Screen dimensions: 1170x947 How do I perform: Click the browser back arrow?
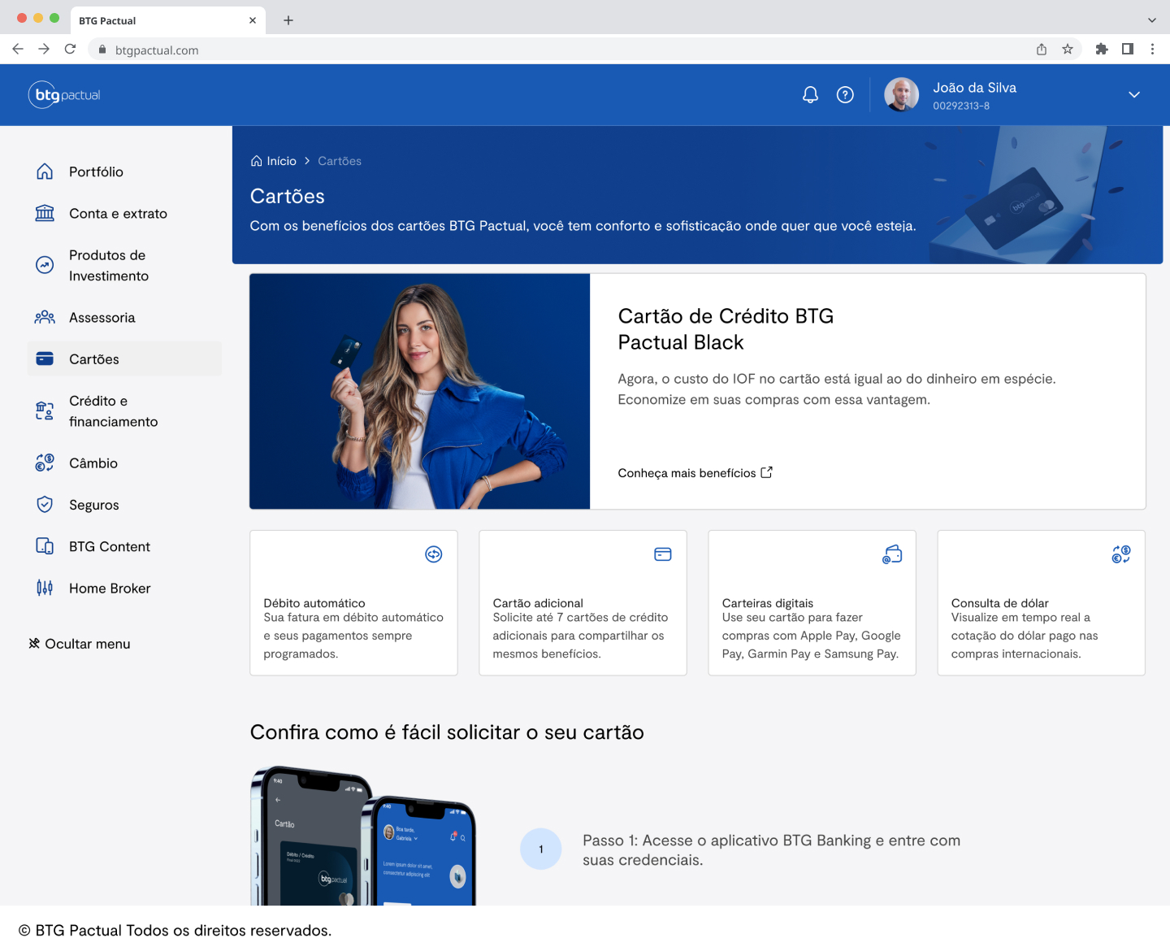tap(18, 50)
